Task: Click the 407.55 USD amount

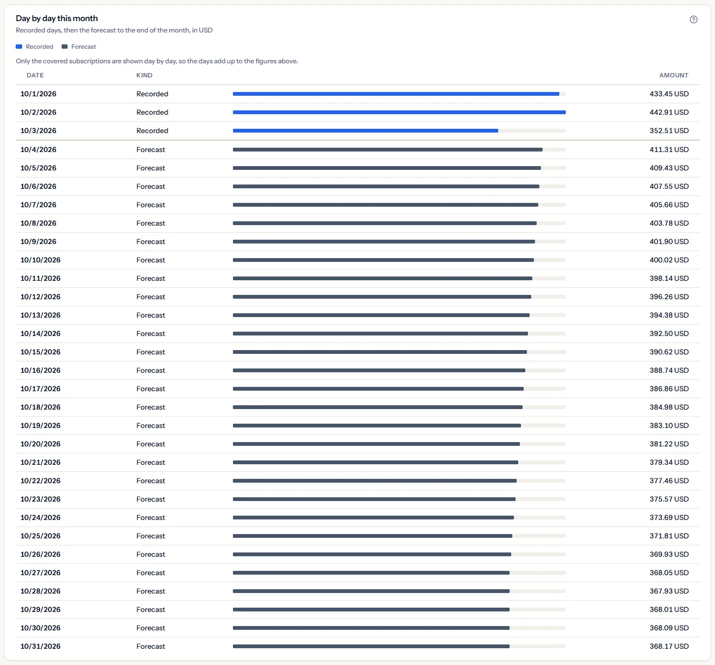Action: coord(669,186)
